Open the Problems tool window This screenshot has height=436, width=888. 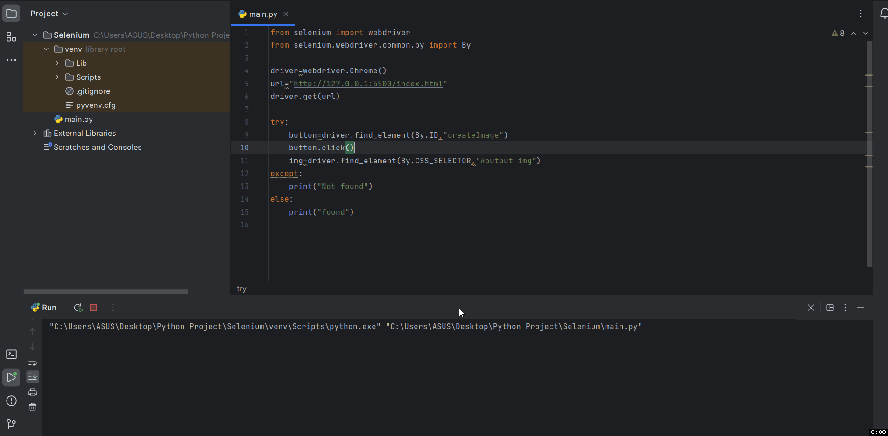[x=11, y=401]
